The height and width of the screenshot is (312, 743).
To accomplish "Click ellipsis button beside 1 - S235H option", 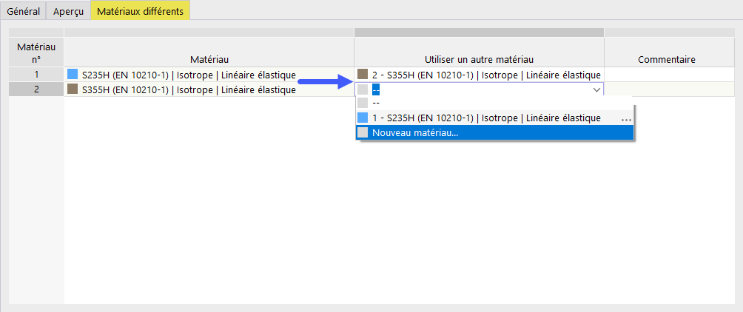I will pyautogui.click(x=626, y=119).
